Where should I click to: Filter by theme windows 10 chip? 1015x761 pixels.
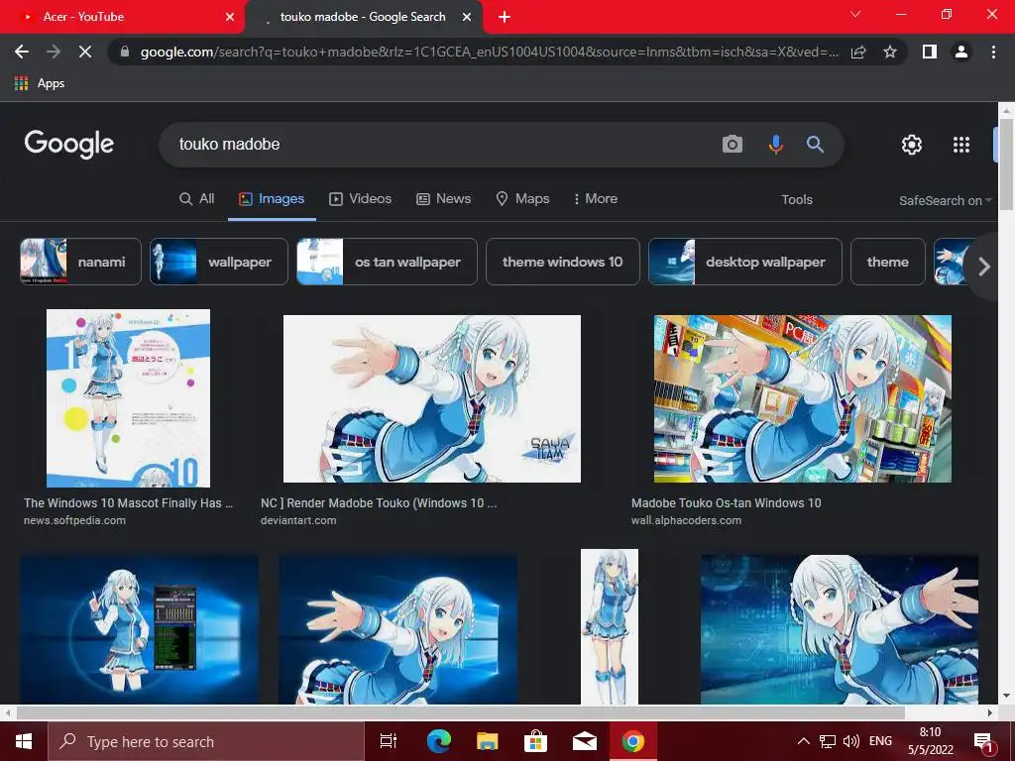(x=563, y=262)
